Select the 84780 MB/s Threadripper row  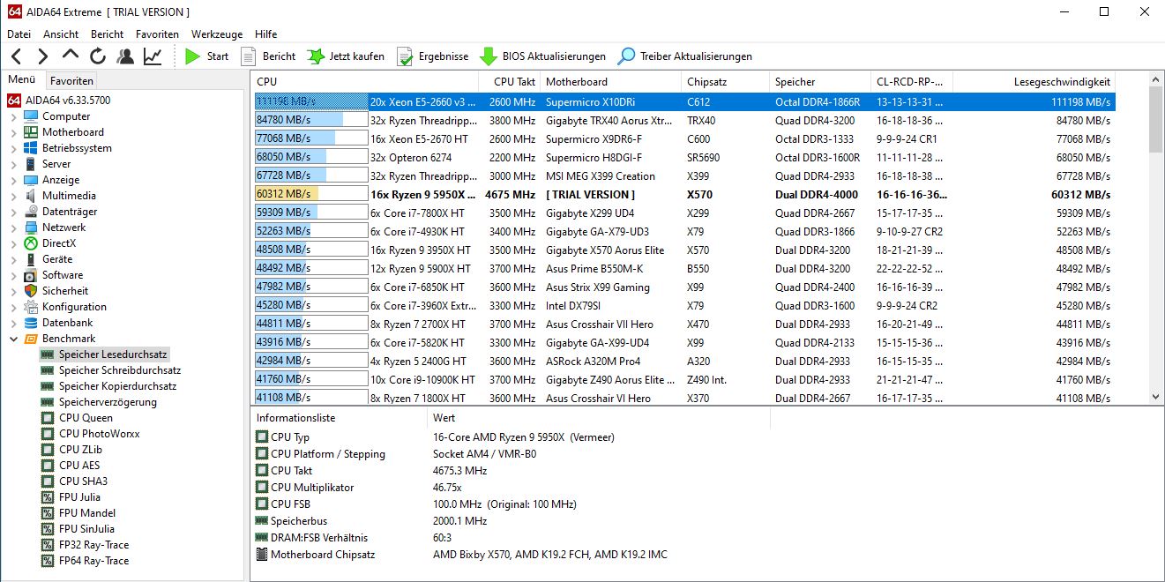click(x=685, y=120)
